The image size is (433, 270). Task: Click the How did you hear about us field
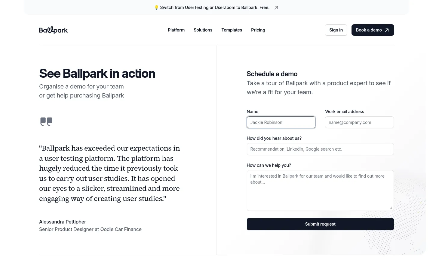pyautogui.click(x=320, y=149)
